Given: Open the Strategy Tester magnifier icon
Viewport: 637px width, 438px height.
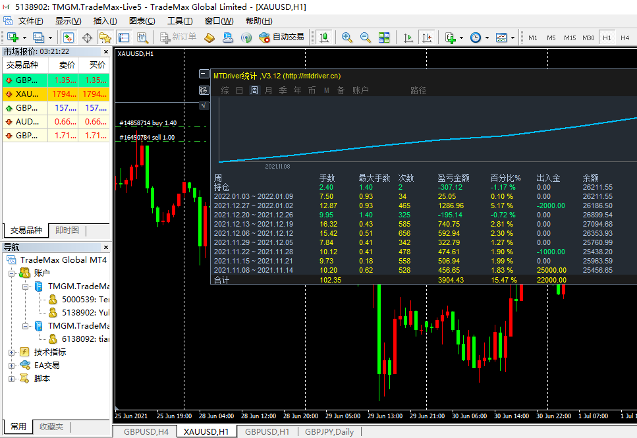Looking at the screenshot, I should pos(142,38).
